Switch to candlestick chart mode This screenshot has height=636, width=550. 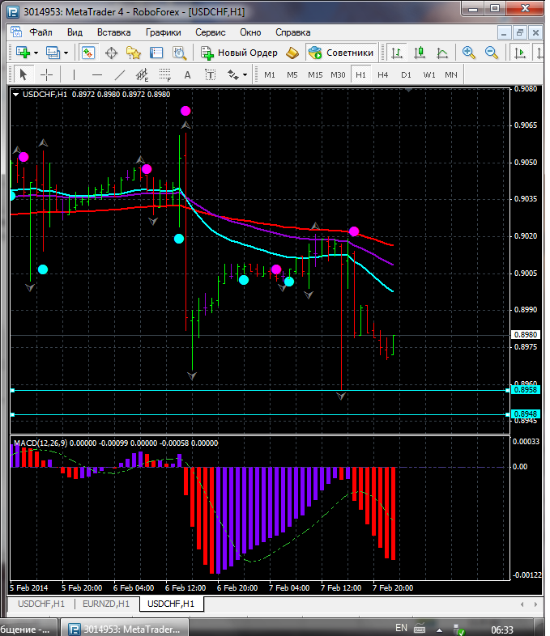click(420, 53)
